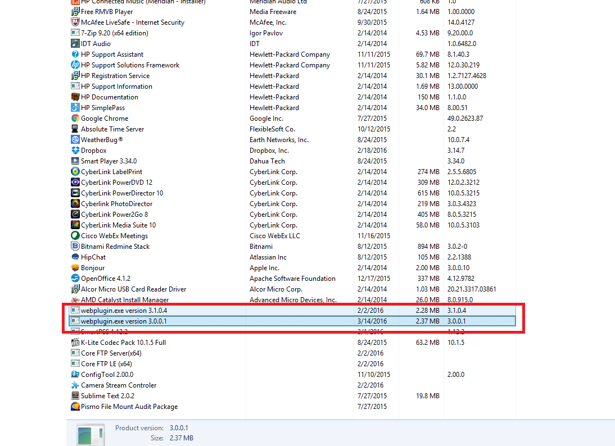Image resolution: width=615 pixels, height=446 pixels.
Task: Click the Bonjour icon
Action: click(75, 268)
